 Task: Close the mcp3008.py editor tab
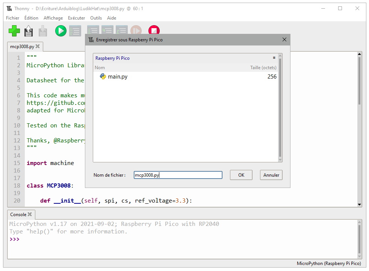tap(38, 47)
